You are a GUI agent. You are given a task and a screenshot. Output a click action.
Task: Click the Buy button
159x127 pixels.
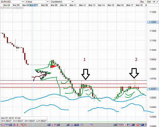[x=142, y=2]
